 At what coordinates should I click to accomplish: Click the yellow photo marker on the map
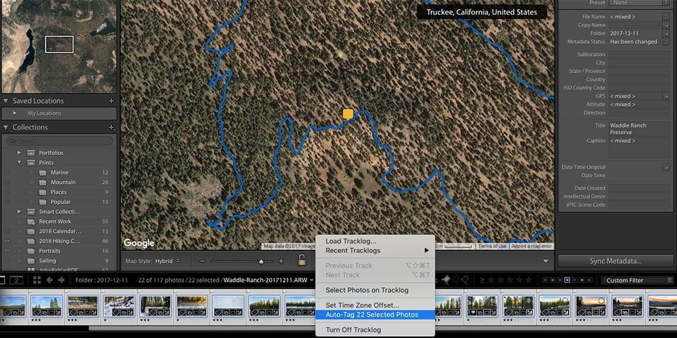pyautogui.click(x=348, y=114)
